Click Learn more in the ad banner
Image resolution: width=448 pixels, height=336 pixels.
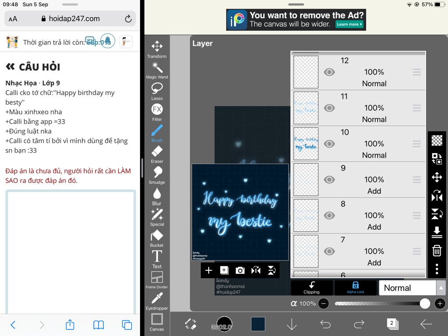(349, 24)
